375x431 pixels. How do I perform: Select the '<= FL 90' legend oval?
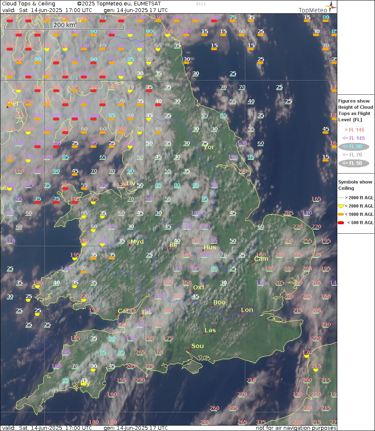(x=353, y=147)
